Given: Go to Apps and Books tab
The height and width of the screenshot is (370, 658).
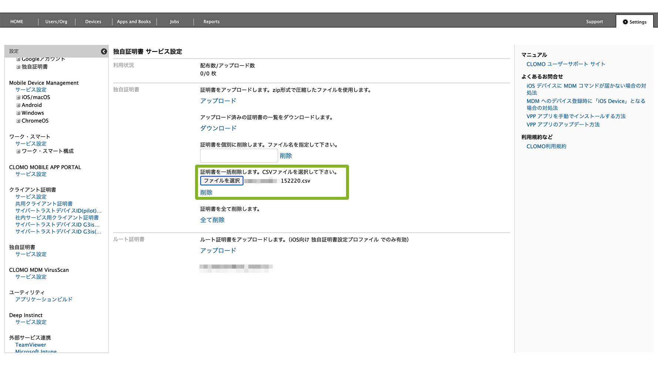Looking at the screenshot, I should [x=134, y=22].
